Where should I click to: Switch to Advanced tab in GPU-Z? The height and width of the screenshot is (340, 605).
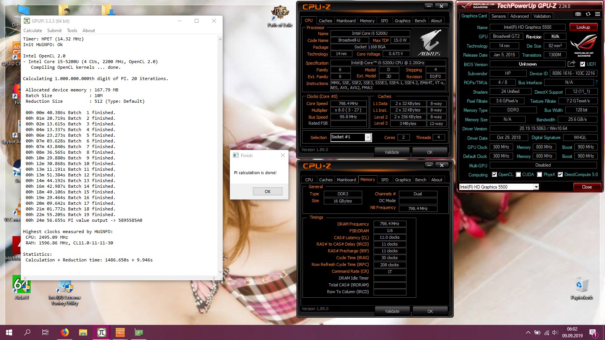[520, 16]
